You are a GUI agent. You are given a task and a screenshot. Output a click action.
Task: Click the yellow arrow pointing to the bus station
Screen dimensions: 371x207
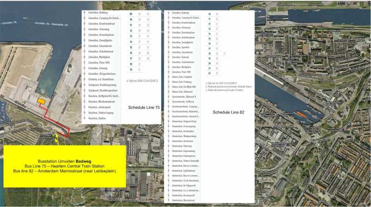[x=57, y=139]
